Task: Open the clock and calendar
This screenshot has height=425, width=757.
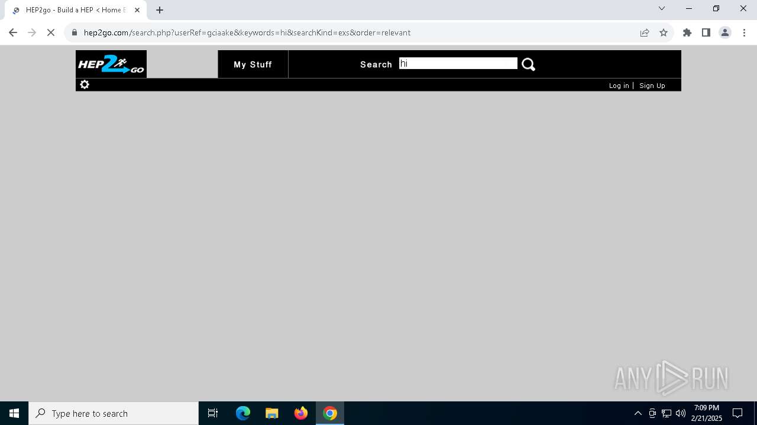Action: point(707,413)
